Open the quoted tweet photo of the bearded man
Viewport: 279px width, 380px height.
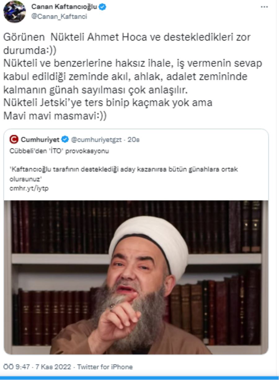[x=136, y=277]
